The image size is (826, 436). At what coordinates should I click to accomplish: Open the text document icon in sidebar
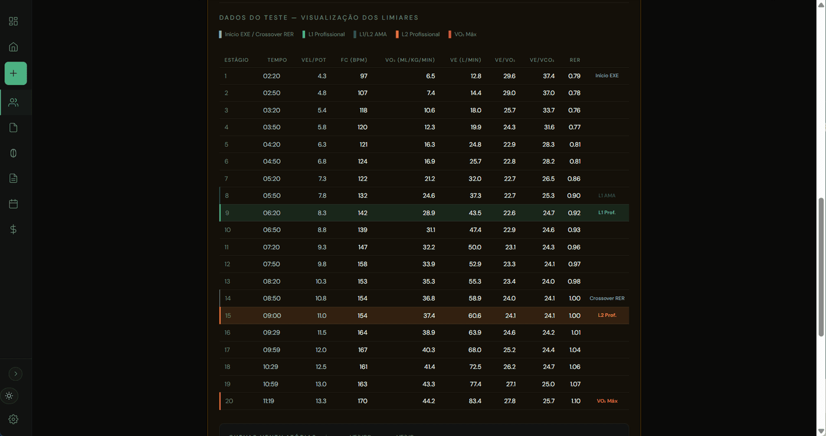pos(13,178)
